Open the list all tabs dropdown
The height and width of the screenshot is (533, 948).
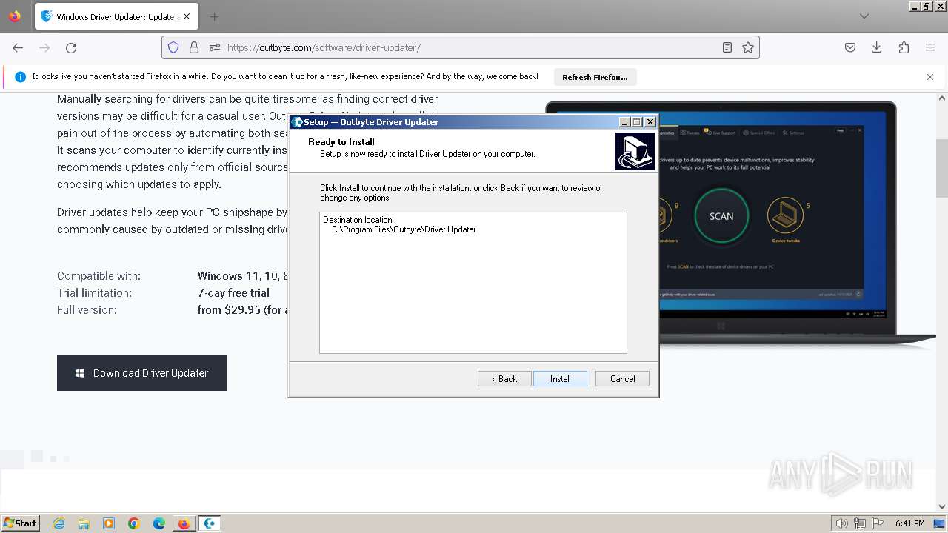(864, 16)
